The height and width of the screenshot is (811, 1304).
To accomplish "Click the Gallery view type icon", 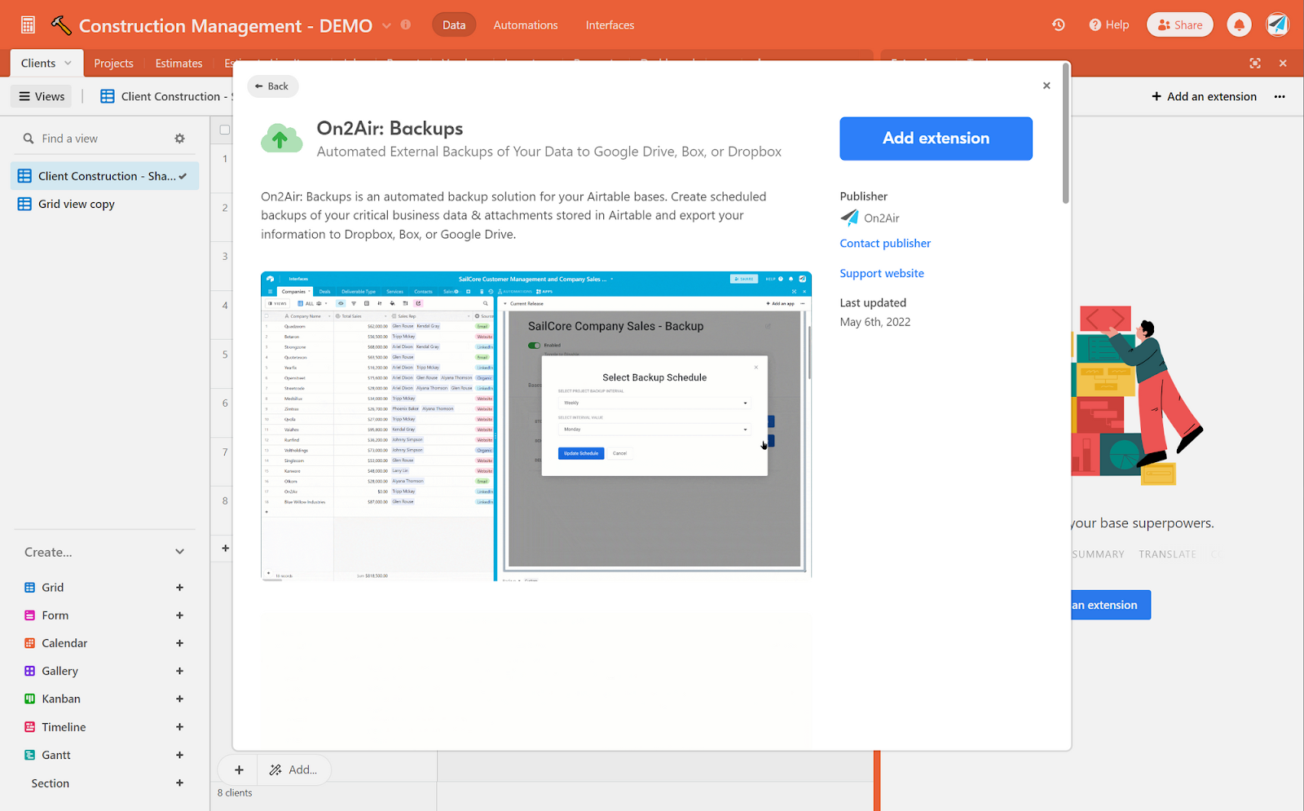I will click(30, 671).
